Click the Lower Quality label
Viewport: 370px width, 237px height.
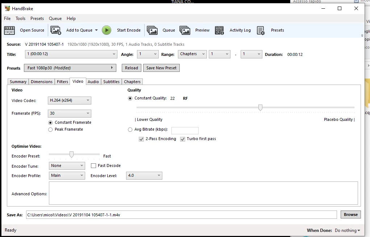(150, 119)
